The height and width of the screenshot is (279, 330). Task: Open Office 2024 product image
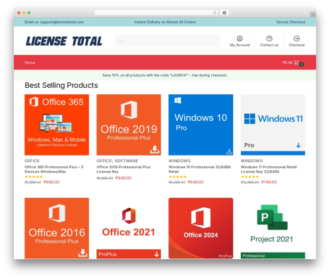point(201,228)
